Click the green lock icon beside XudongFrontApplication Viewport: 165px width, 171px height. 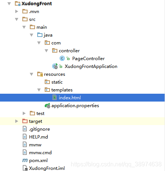[x=61, y=66]
